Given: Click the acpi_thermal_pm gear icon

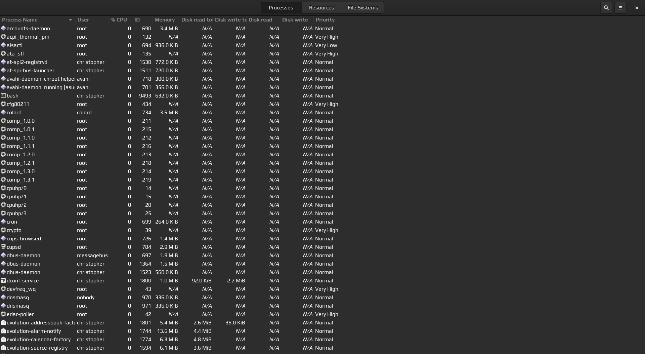Looking at the screenshot, I should click(x=3, y=37).
